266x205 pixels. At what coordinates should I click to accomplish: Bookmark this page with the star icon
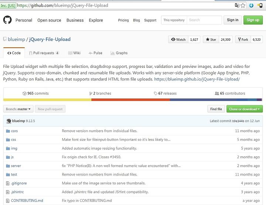243,6
